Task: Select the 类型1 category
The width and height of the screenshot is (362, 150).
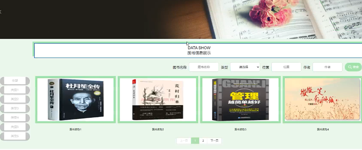Action: [x=15, y=90]
